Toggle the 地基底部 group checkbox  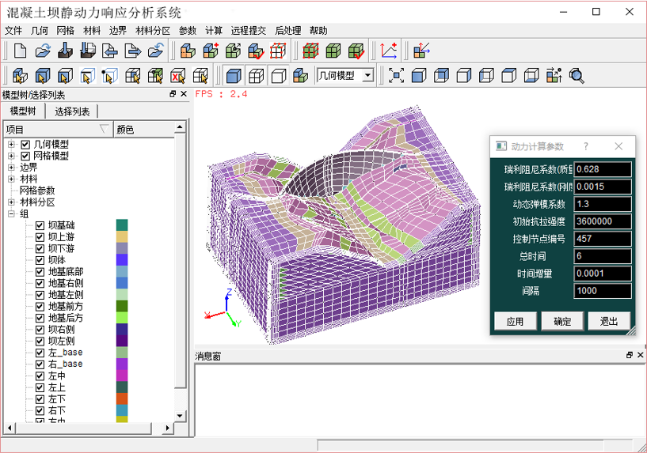coord(40,272)
